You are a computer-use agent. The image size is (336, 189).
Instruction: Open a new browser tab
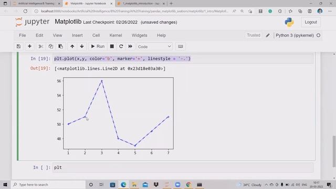(171, 4)
